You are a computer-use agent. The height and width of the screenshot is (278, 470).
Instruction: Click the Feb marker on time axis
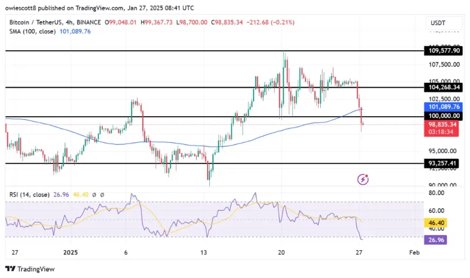pyautogui.click(x=415, y=253)
